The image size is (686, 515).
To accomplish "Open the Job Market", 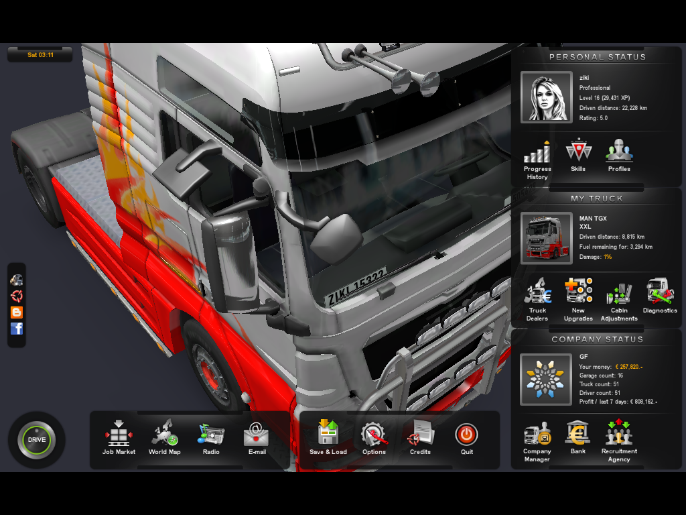I will pyautogui.click(x=119, y=437).
